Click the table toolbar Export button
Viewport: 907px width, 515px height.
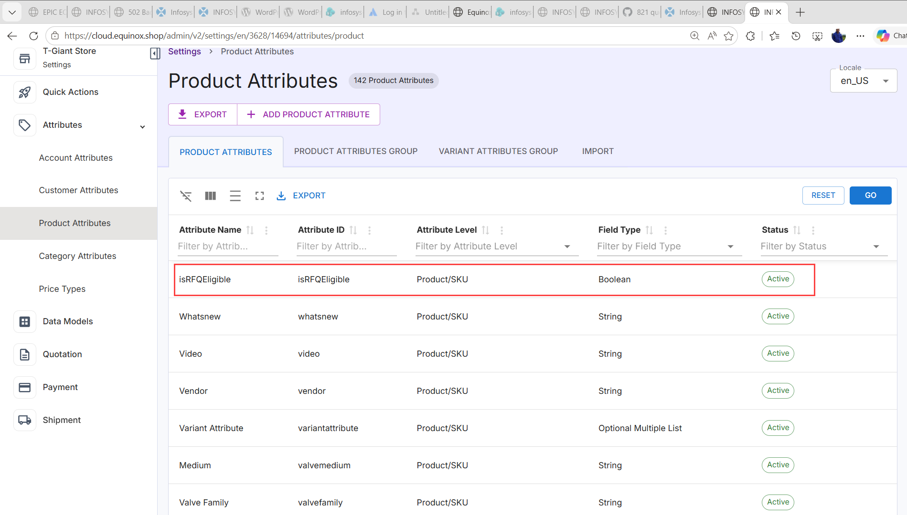point(301,196)
